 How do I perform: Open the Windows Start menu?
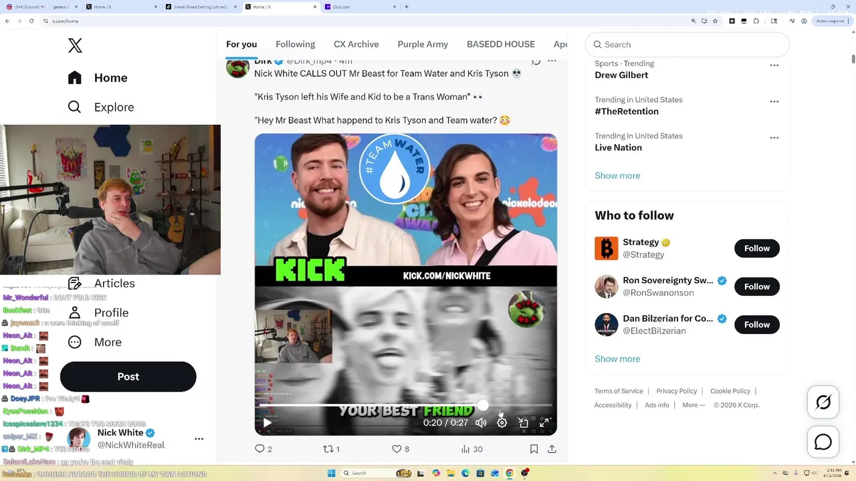(x=331, y=473)
